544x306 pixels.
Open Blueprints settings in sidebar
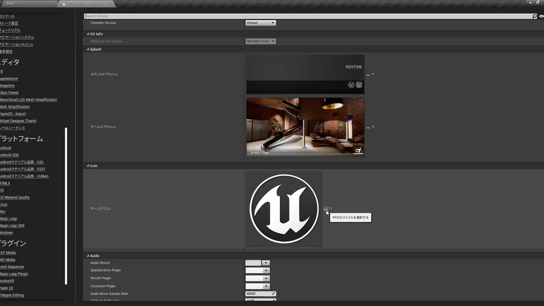7,86
